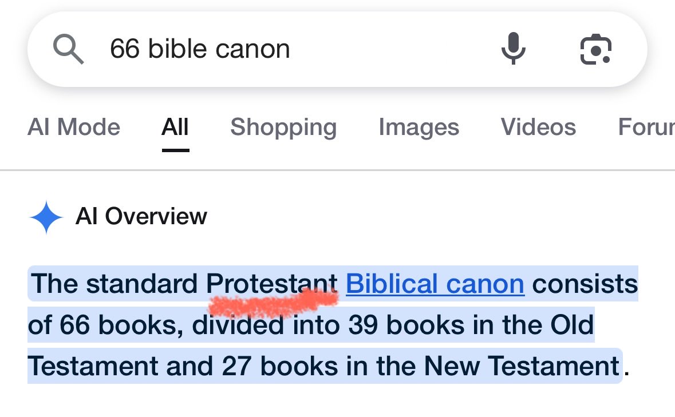675x417 pixels.
Task: Click 'New Testament' in the last line
Action: [522, 366]
